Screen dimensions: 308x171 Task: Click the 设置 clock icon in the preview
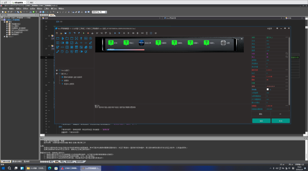(223, 43)
